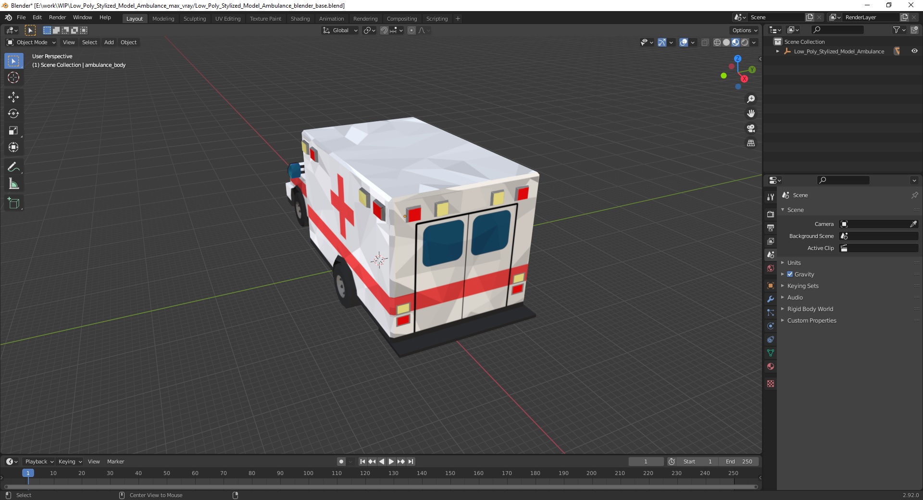
Task: Switch to wireframe viewport shading
Action: point(717,42)
